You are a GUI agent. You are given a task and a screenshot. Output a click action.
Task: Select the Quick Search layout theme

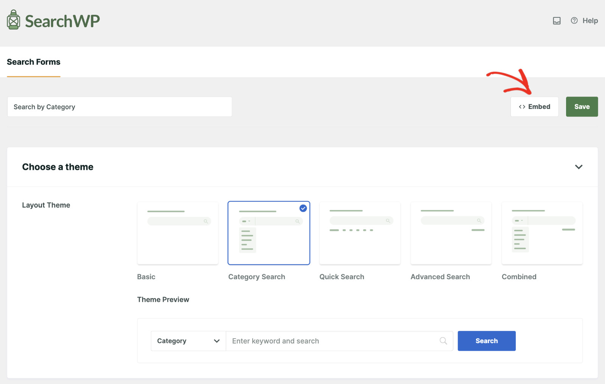tap(360, 233)
